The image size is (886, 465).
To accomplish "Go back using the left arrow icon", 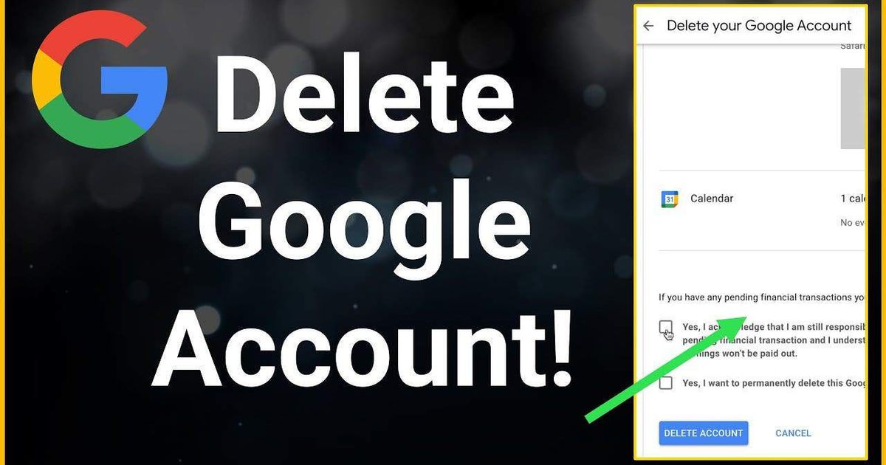I will [x=648, y=26].
